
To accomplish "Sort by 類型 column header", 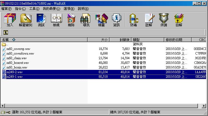I will [x=148, y=40].
